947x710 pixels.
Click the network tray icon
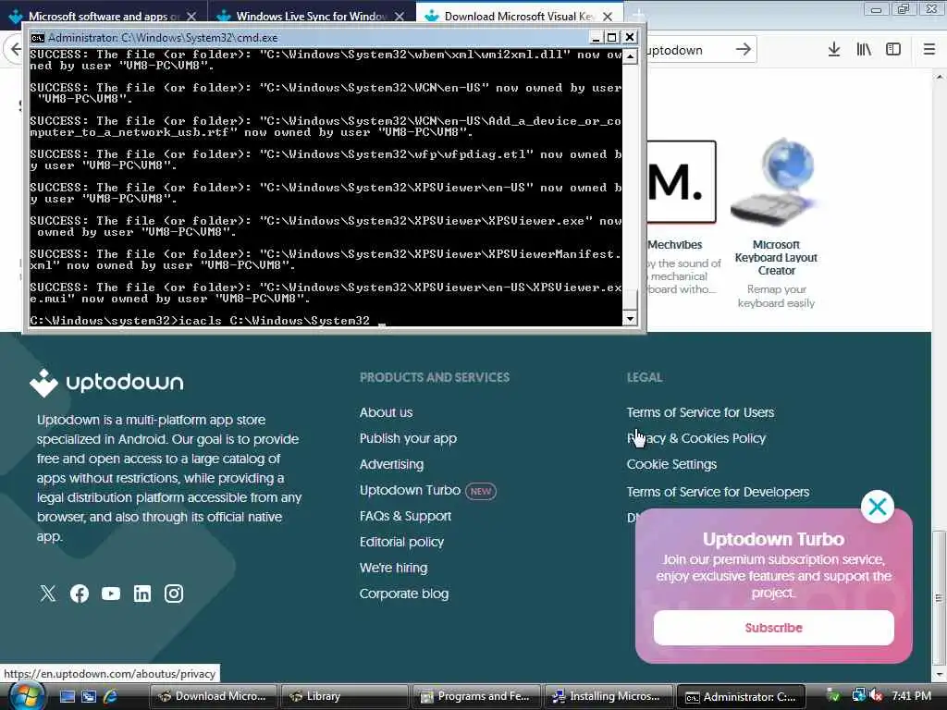click(x=858, y=696)
